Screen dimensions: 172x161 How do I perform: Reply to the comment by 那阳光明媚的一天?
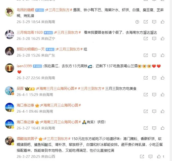[x=154, y=55]
